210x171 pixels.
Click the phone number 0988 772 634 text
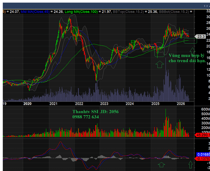coord(86,117)
